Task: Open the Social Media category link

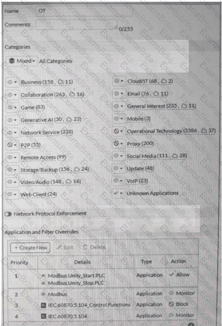Action: (x=157, y=156)
